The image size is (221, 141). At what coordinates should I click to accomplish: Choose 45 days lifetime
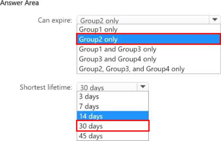112,136
